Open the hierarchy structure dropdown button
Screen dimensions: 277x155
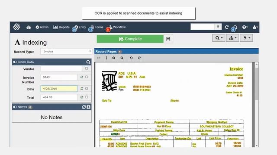(x=232, y=38)
